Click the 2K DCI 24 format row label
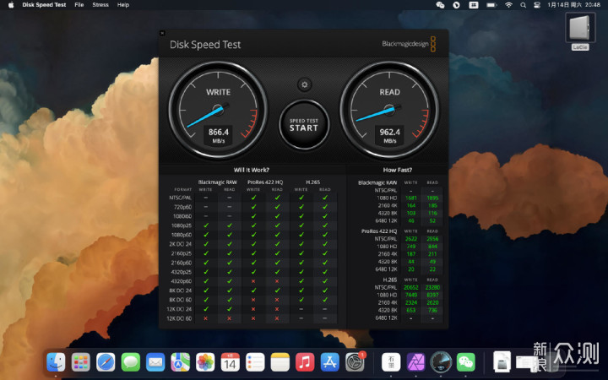The height and width of the screenshot is (380, 608). [181, 244]
